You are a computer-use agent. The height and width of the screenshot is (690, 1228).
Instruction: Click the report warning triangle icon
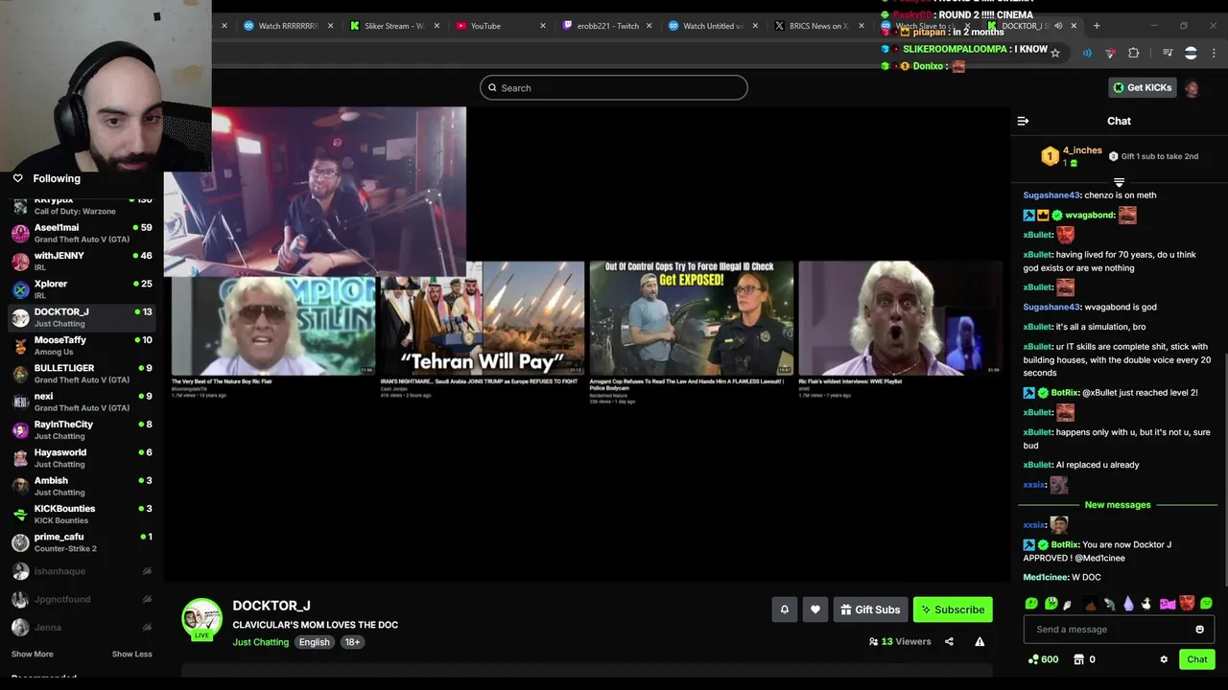click(x=980, y=642)
